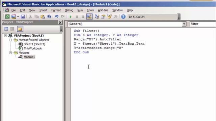Click the 'End Sub' code line
This screenshot has height=121, width=216.
(x=81, y=52)
